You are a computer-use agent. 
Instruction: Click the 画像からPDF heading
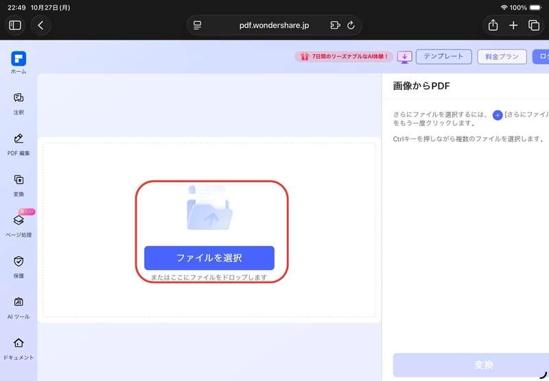(421, 86)
